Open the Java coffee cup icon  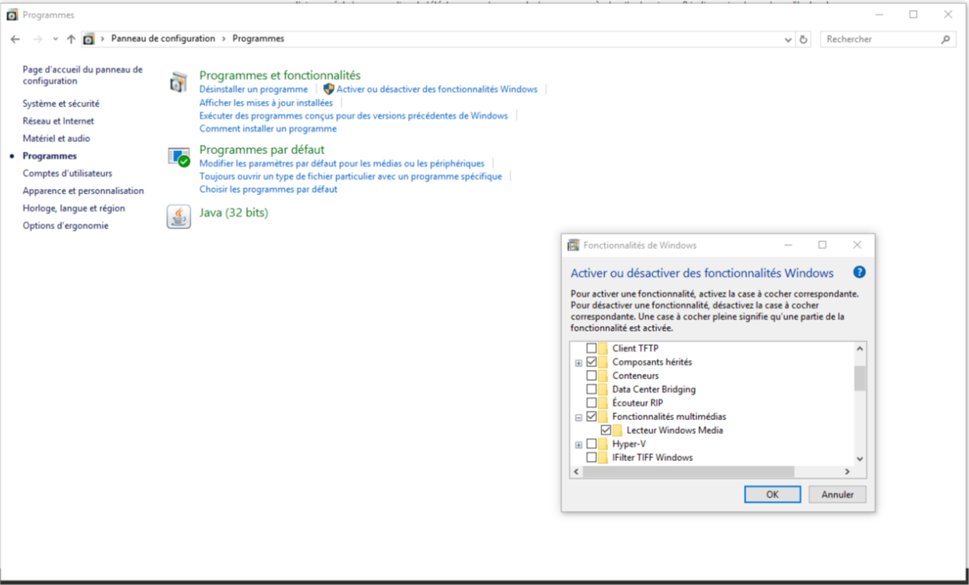(179, 217)
